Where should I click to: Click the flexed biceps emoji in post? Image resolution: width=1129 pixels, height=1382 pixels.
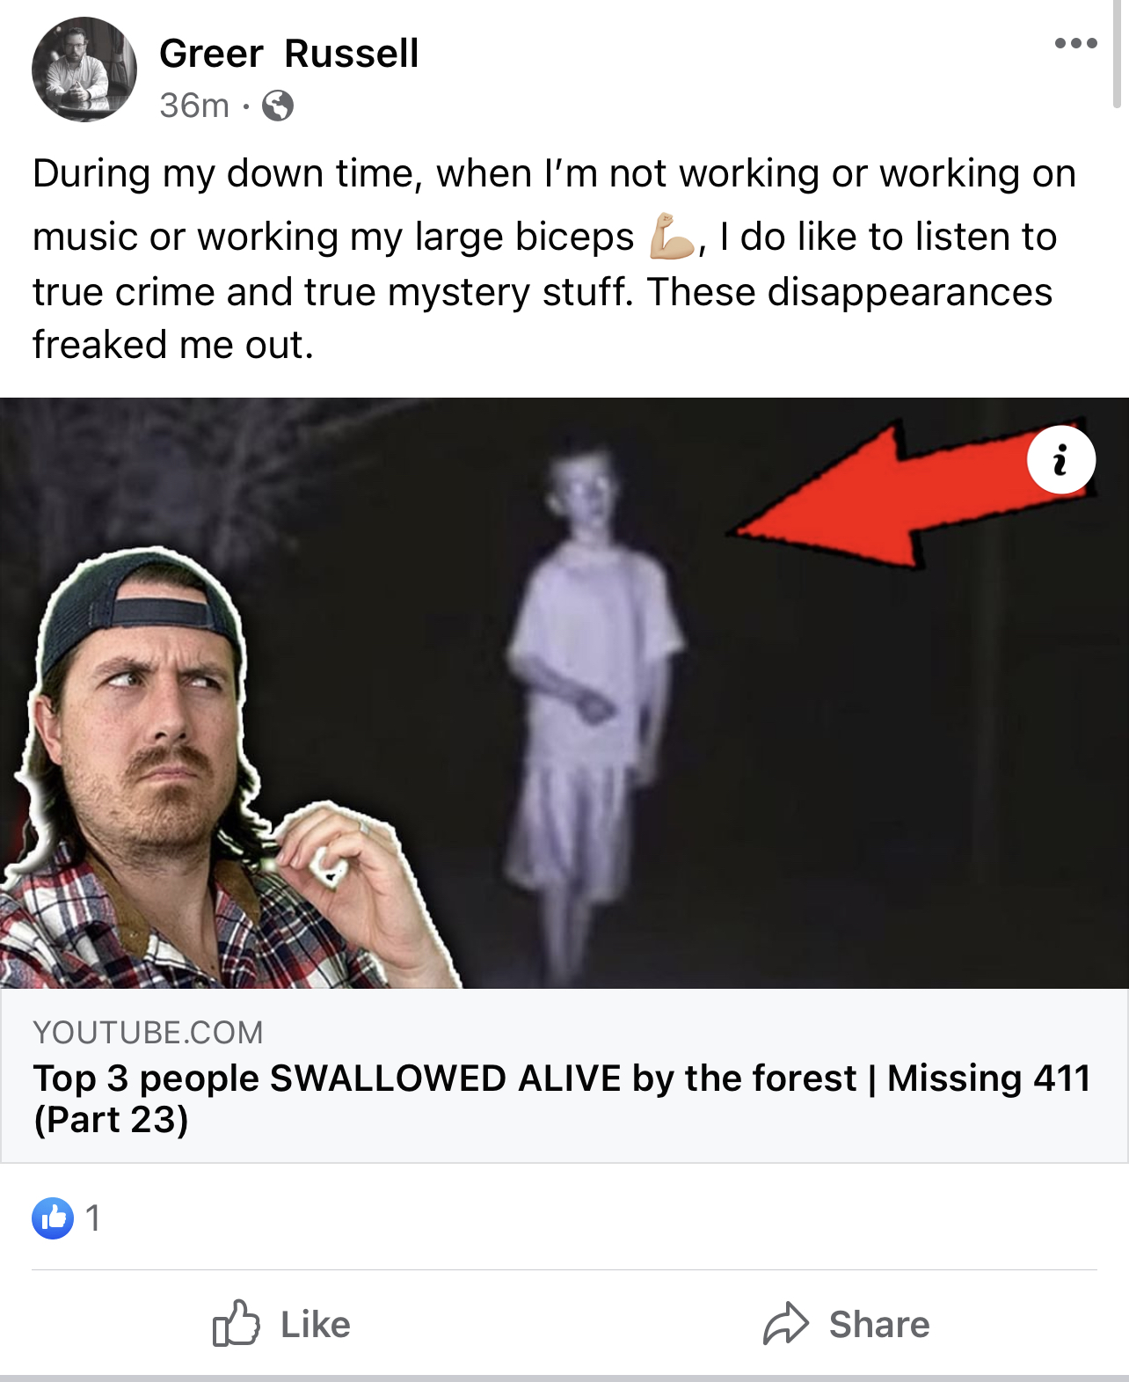tap(673, 236)
